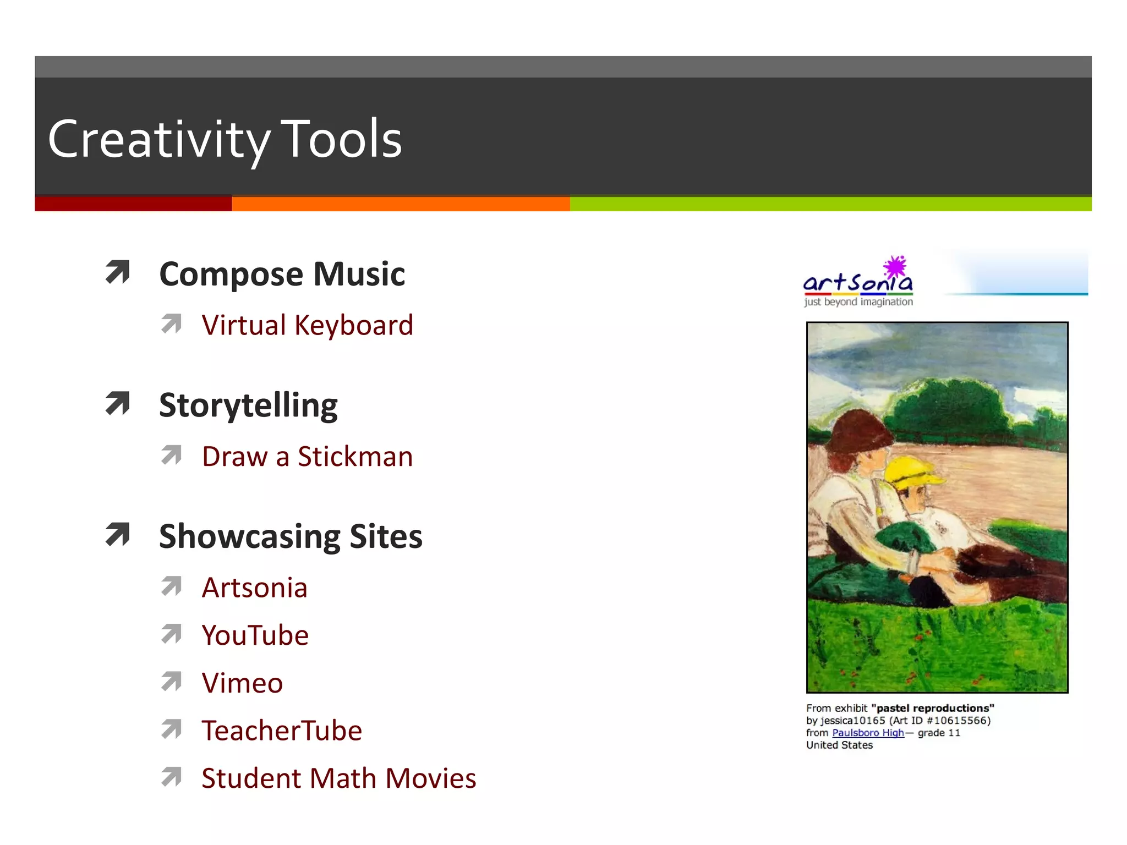Follow the Paulsboro High link

[x=868, y=733]
